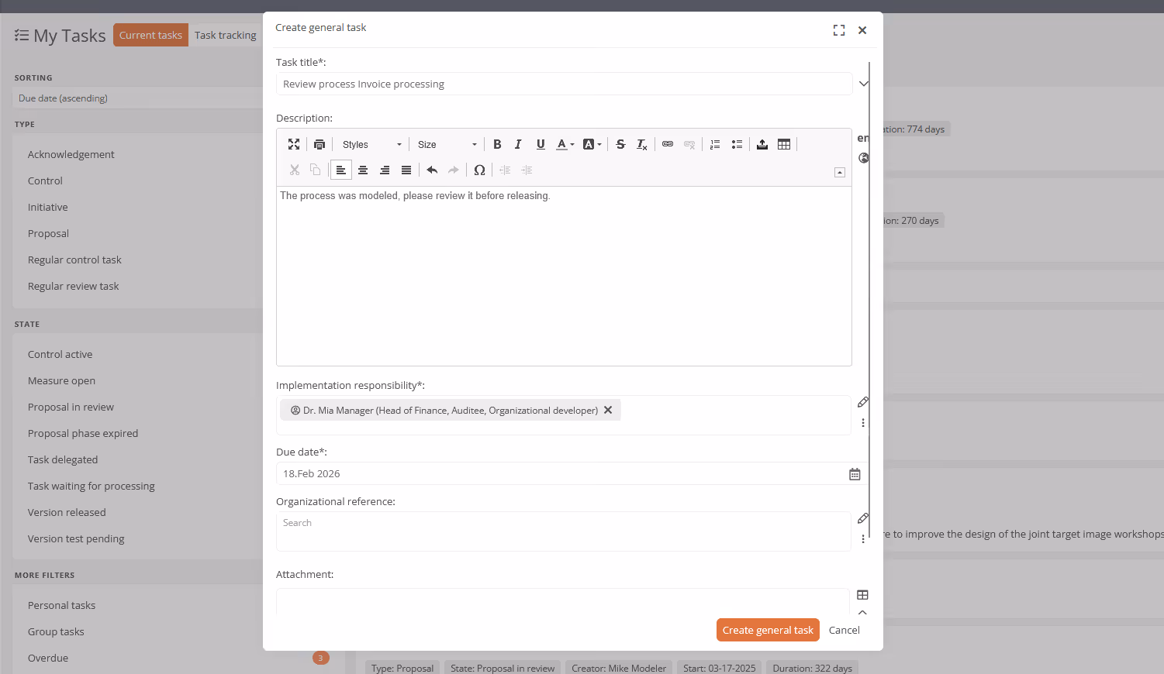
Task: Open the background color dropdown
Action: [592, 144]
